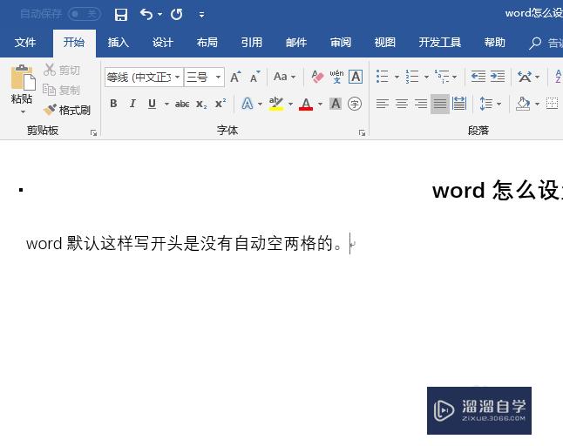
Task: Click the Shading paint bucket icon
Action: pos(523,104)
